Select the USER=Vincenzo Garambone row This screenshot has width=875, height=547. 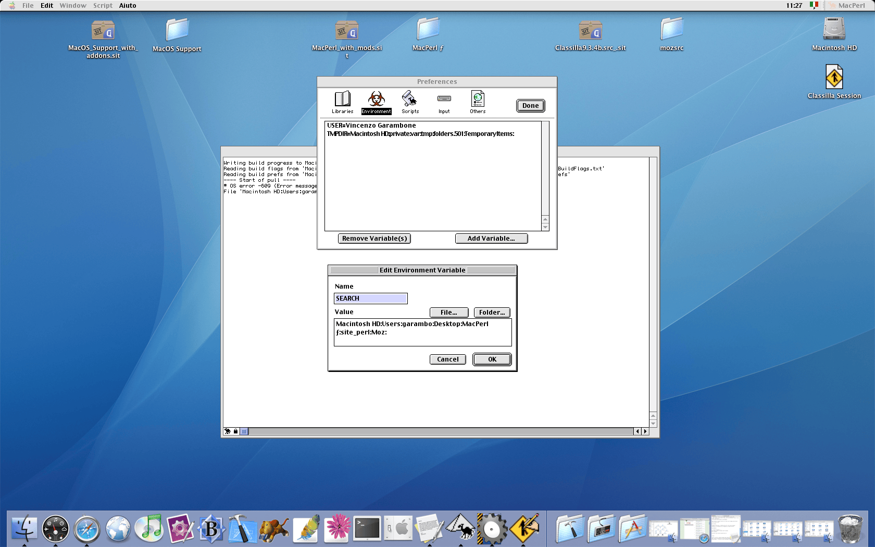tap(433, 126)
